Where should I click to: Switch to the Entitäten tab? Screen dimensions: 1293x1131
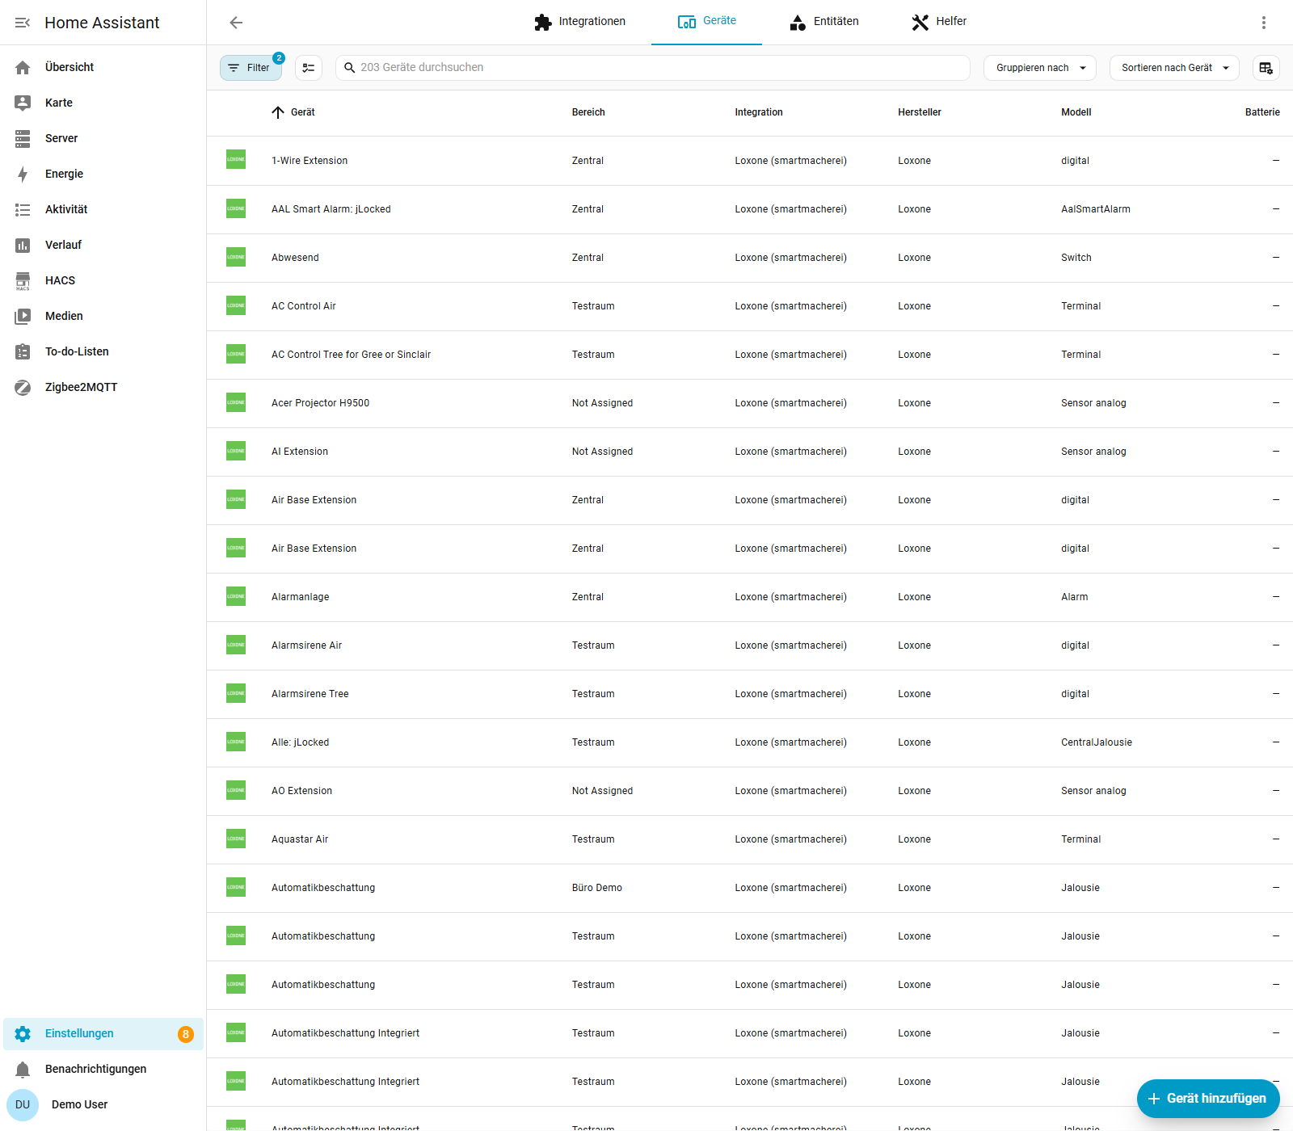click(x=824, y=22)
